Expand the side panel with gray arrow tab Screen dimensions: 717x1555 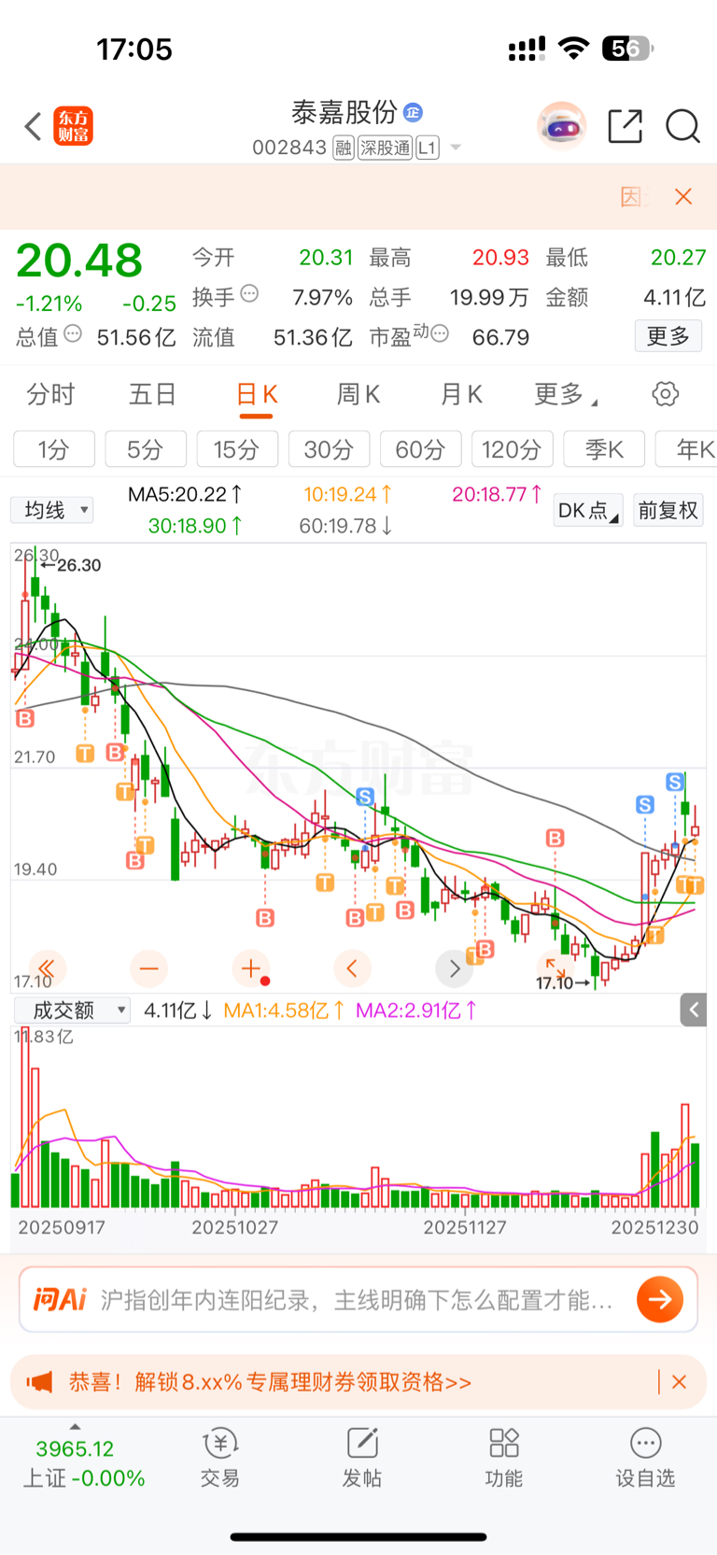(x=693, y=1010)
